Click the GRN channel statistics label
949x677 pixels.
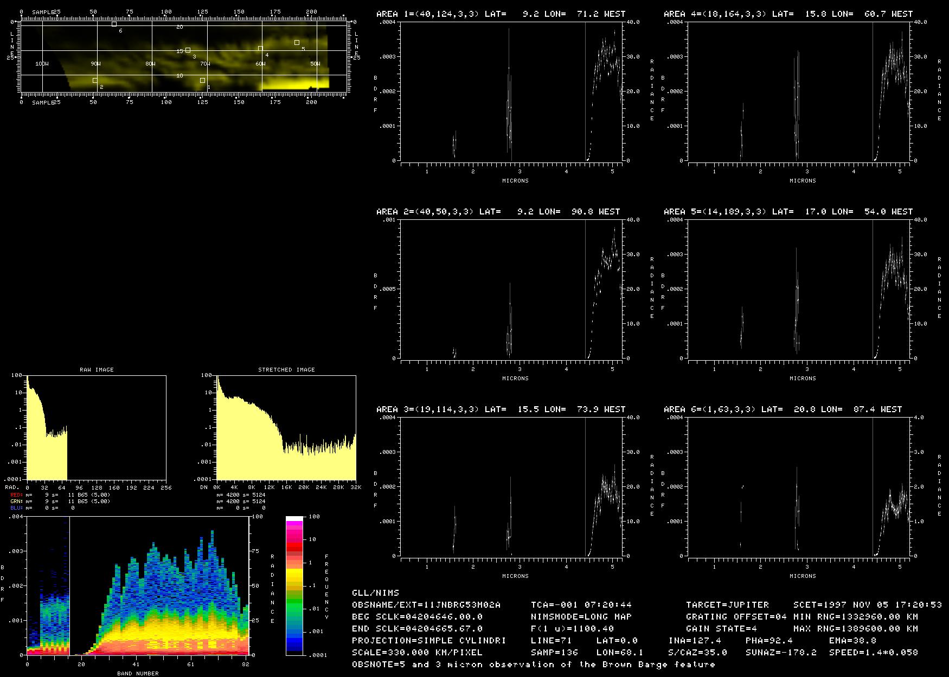click(x=16, y=501)
